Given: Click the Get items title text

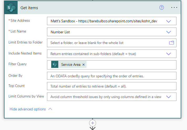Looking at the screenshot, I should (29, 8).
